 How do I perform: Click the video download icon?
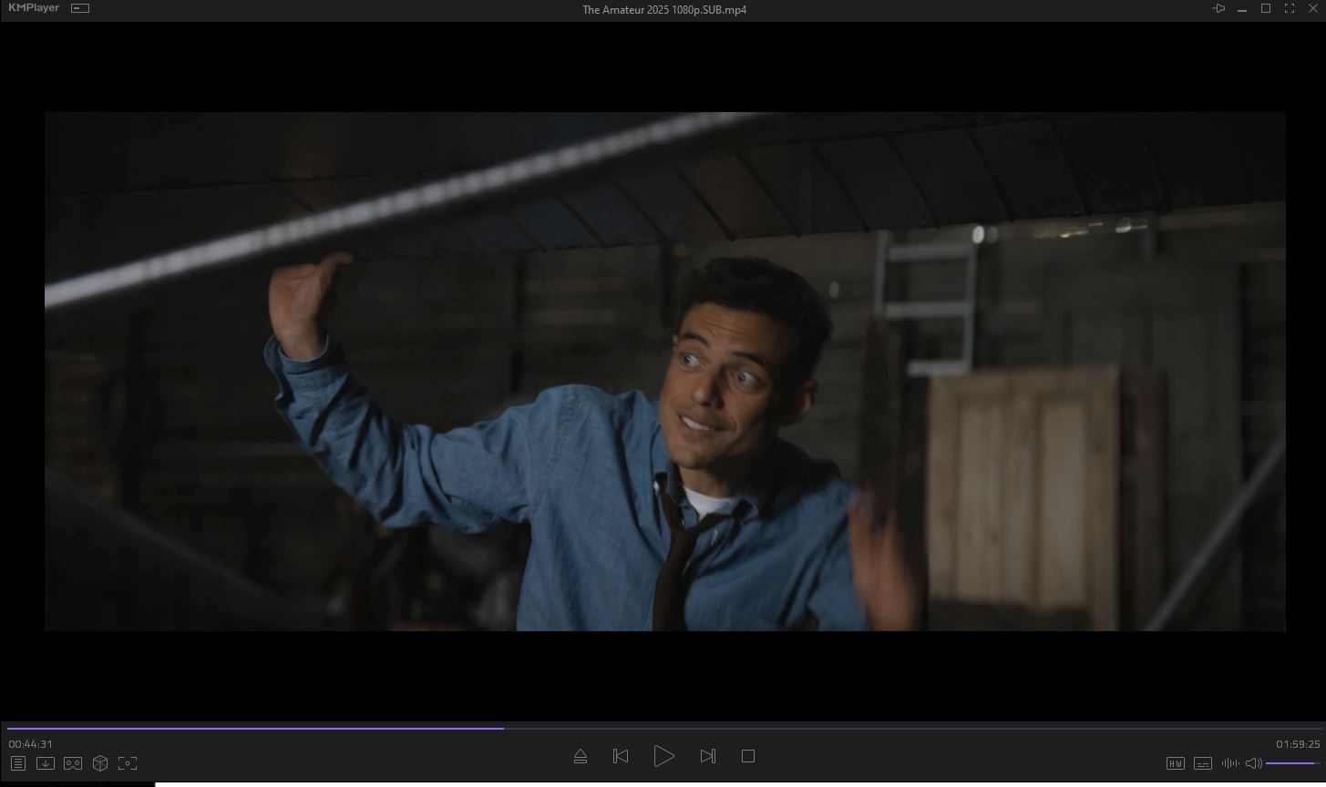pyautogui.click(x=46, y=763)
